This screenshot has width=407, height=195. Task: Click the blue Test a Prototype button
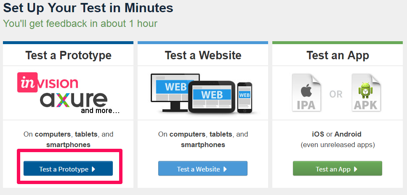tap(68, 168)
